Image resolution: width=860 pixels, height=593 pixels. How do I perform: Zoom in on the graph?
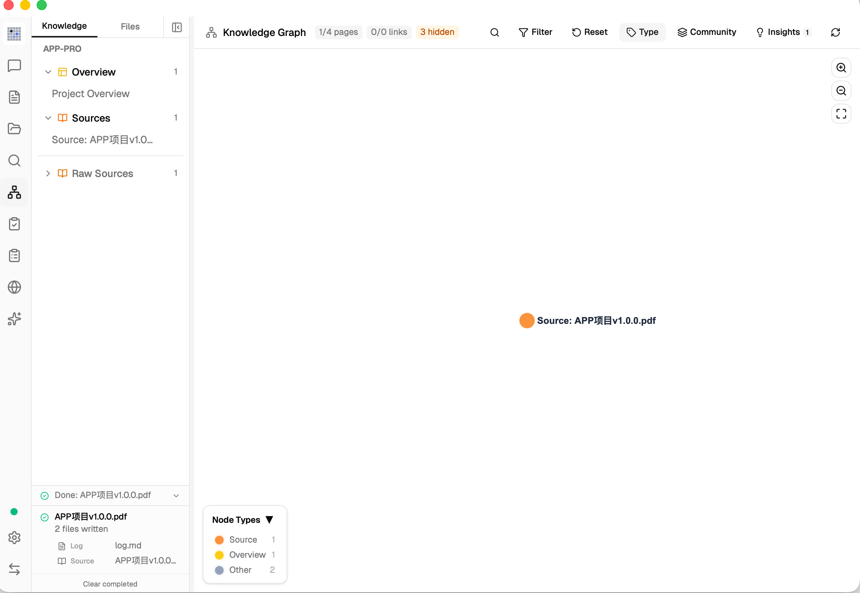tap(841, 68)
